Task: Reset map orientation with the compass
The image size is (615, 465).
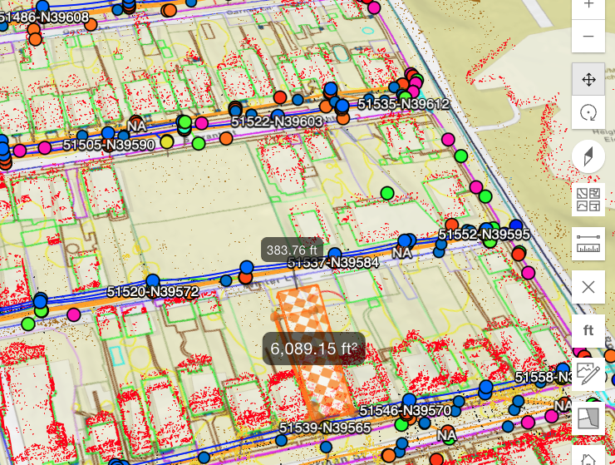Action: (588, 156)
